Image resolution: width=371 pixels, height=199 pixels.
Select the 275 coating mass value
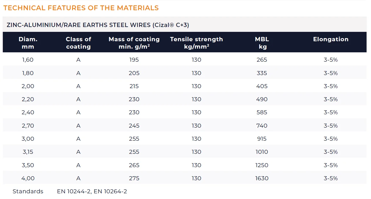(x=134, y=178)
